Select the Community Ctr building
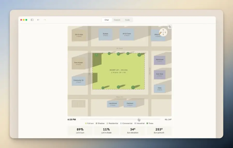Image resolution: width=233 pixels, height=148 pixels. (x=79, y=81)
